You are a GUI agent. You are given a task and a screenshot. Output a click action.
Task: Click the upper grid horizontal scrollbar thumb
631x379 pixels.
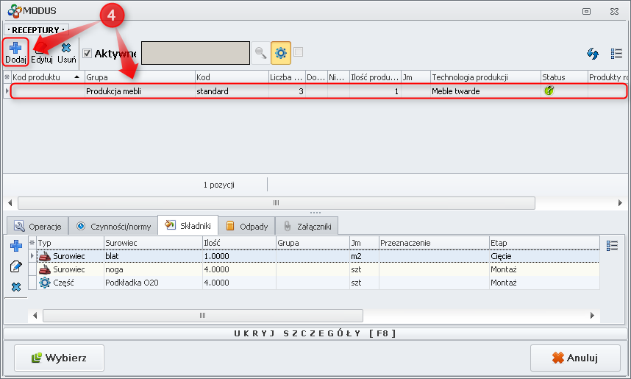pyautogui.click(x=277, y=202)
